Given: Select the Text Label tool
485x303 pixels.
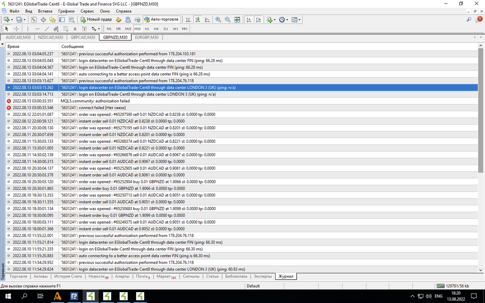Looking at the screenshot, I should coord(84,29).
